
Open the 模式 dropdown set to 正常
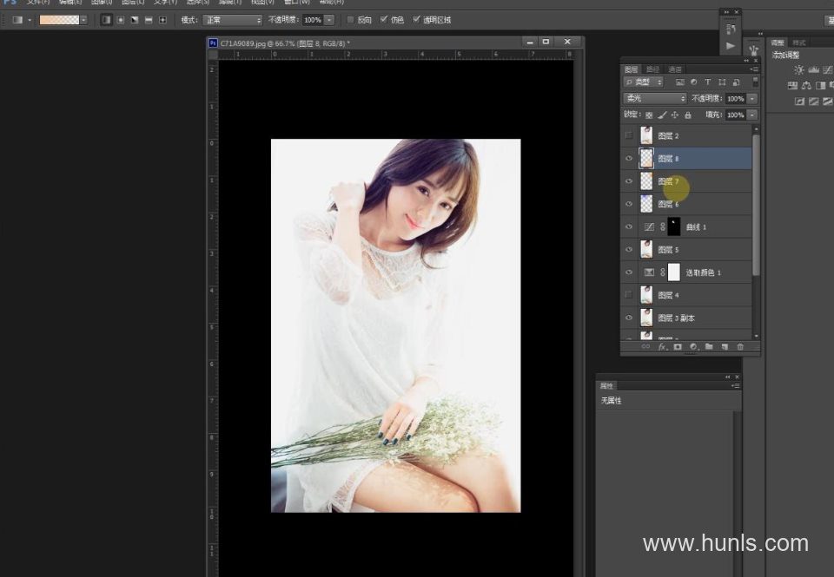pyautogui.click(x=233, y=20)
